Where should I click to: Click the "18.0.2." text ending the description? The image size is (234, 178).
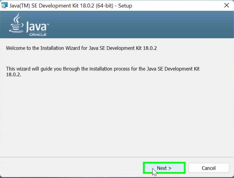click(x=14, y=74)
